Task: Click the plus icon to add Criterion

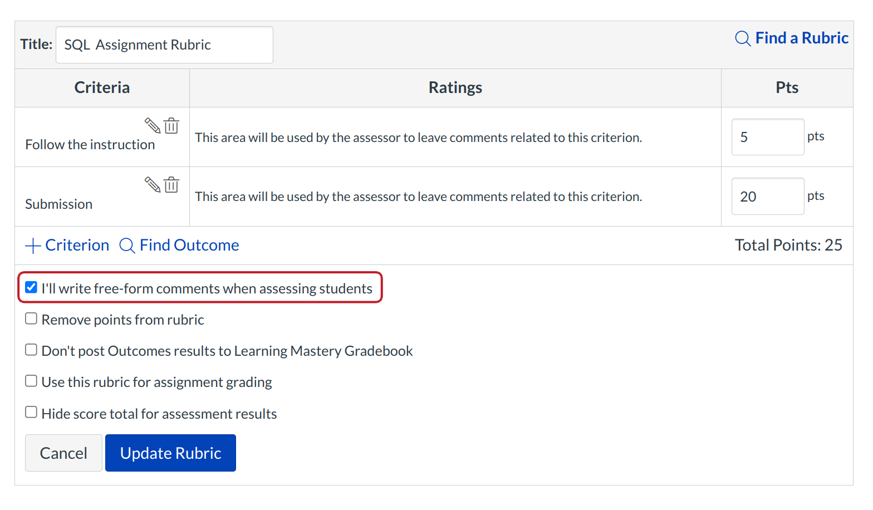Action: click(x=33, y=246)
